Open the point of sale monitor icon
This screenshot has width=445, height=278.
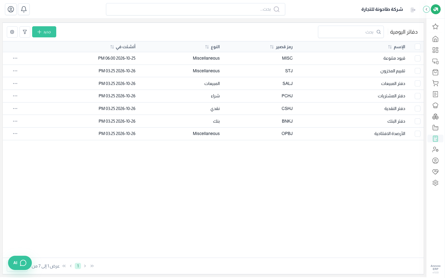435,61
